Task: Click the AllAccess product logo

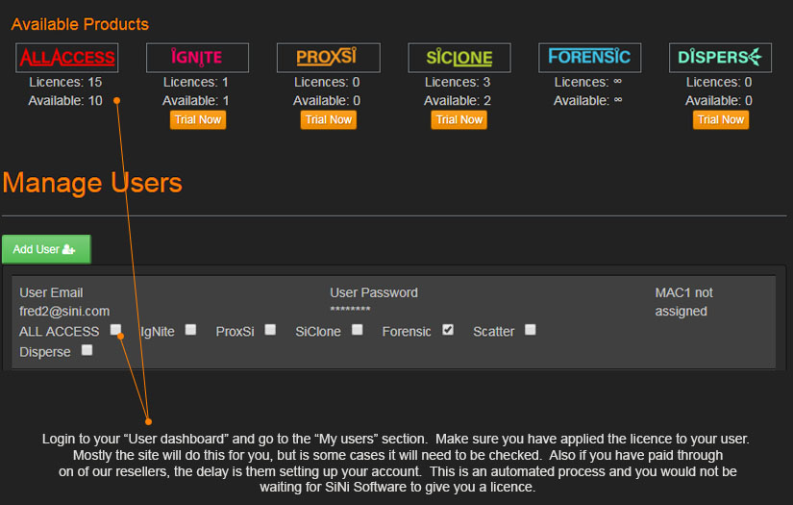Action: click(x=66, y=58)
